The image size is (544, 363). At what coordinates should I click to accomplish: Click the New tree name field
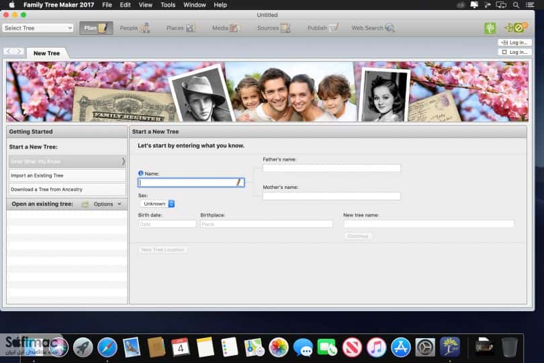click(429, 224)
